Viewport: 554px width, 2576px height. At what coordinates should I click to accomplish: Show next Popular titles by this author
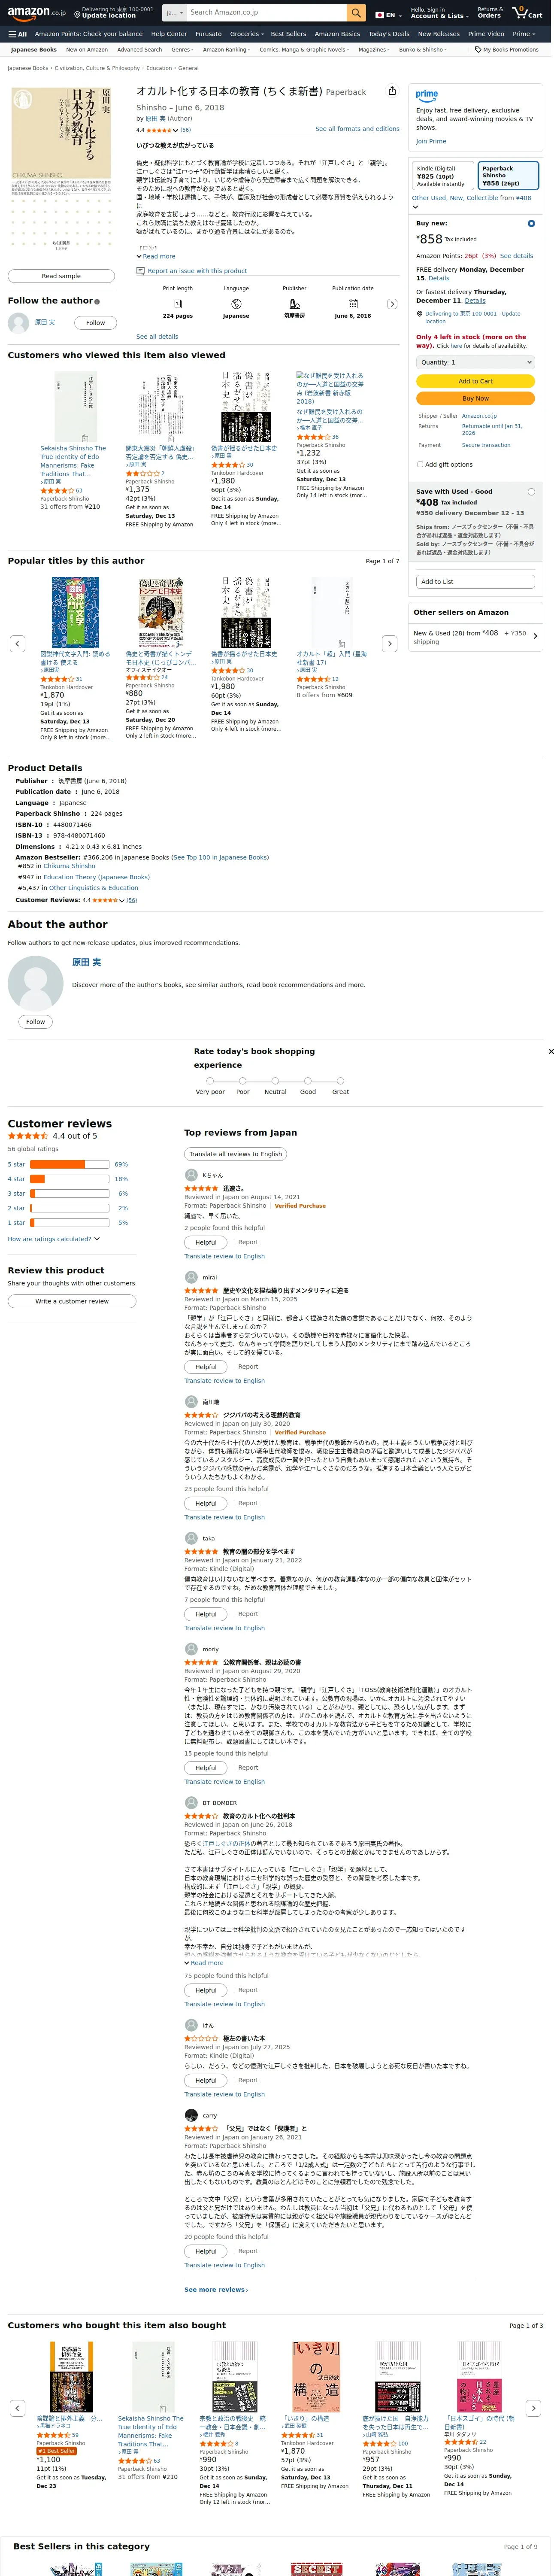coord(390,643)
